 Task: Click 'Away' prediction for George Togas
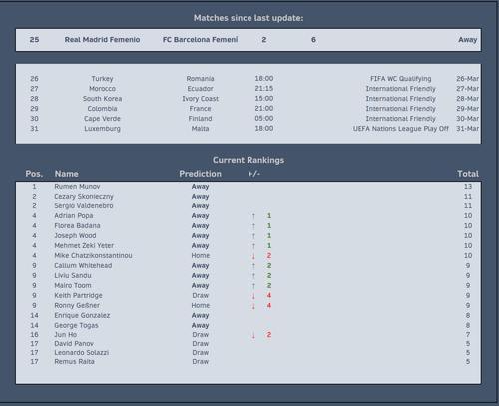click(x=200, y=326)
